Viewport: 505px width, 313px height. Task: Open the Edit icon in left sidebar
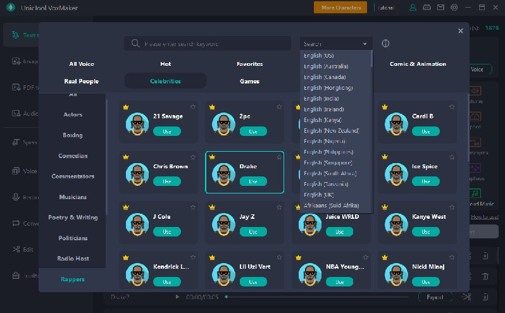tap(16, 249)
